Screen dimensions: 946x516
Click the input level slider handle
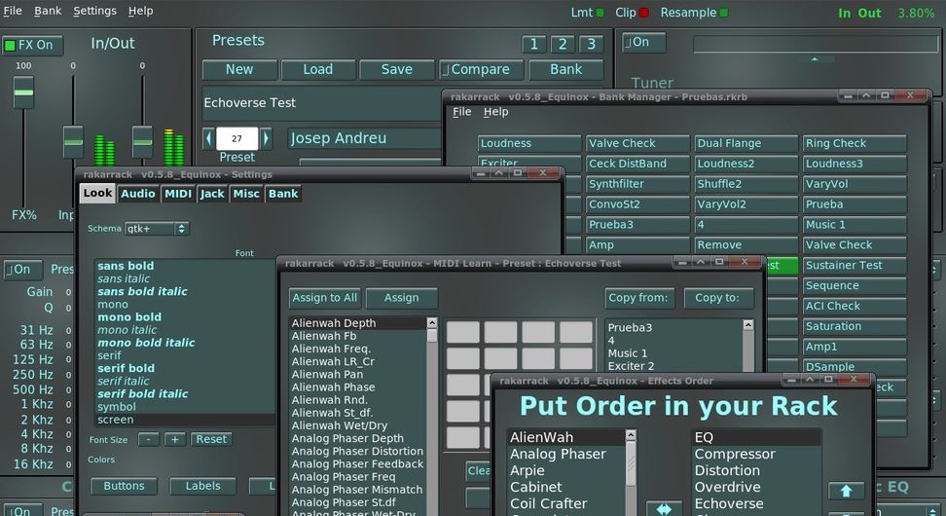pos(73,142)
